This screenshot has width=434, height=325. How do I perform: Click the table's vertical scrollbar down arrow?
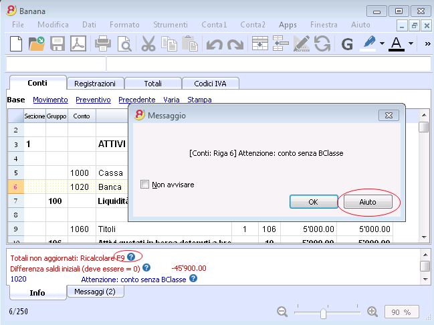[x=424, y=237]
